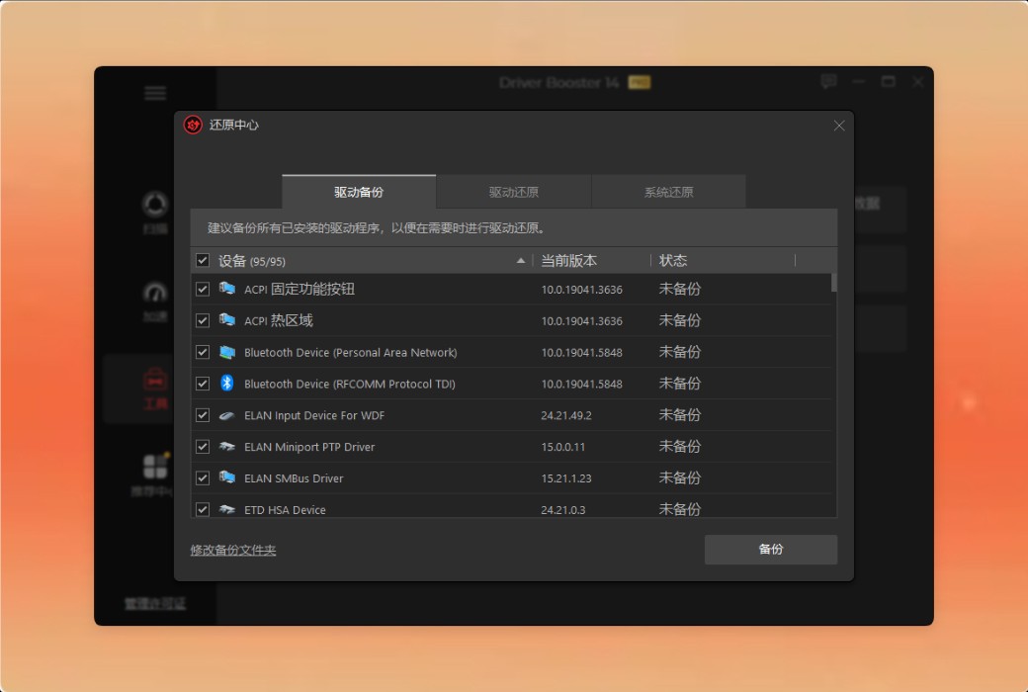
Task: Close the Restore Center dialog
Action: click(x=838, y=126)
